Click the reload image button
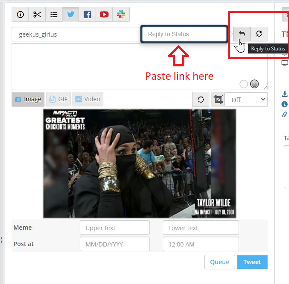 [x=201, y=100]
